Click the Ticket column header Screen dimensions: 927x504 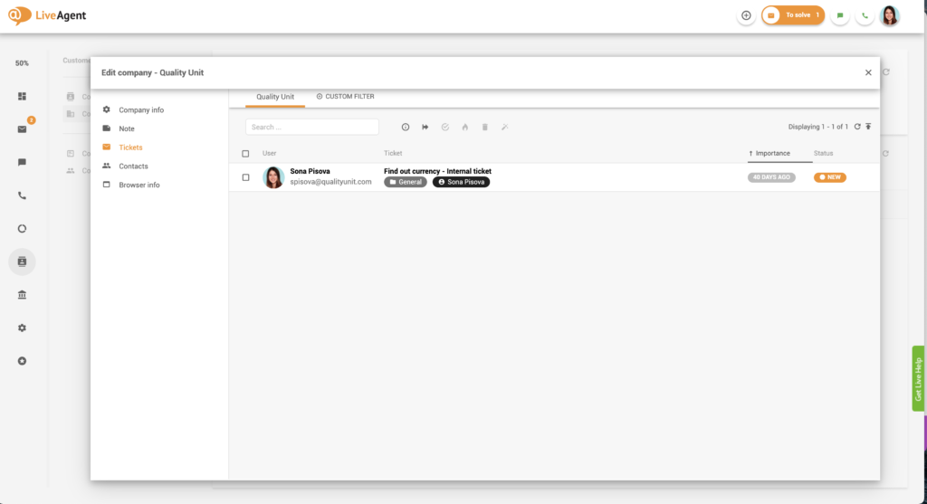tap(393, 154)
